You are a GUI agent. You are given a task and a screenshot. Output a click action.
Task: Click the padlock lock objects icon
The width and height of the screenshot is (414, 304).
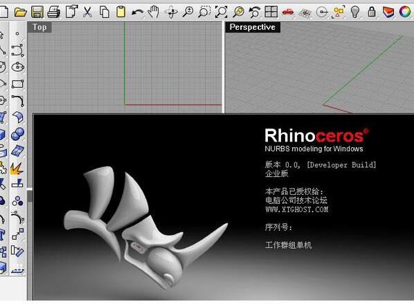pos(372,12)
